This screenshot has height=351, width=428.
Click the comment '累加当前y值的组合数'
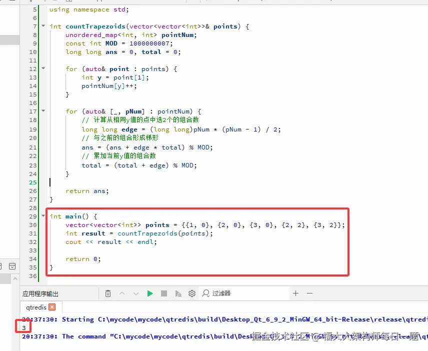point(124,155)
